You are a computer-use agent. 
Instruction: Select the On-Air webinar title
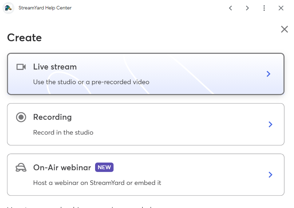click(x=62, y=167)
